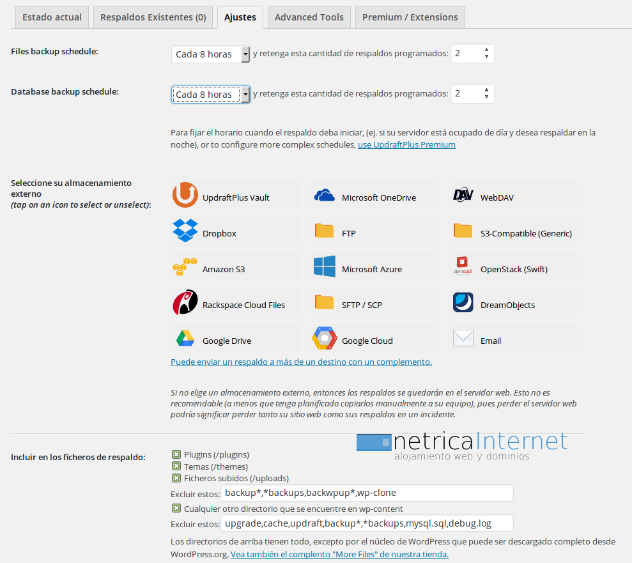Switch to the Estado actual tab
This screenshot has height=563, width=632.
(x=52, y=17)
